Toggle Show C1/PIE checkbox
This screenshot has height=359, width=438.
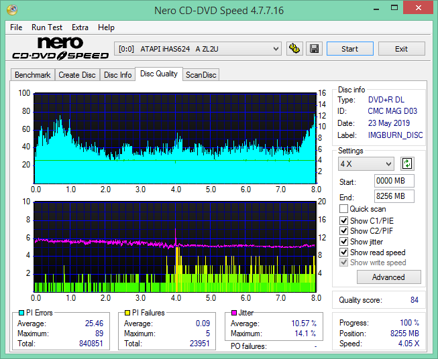coord(343,220)
